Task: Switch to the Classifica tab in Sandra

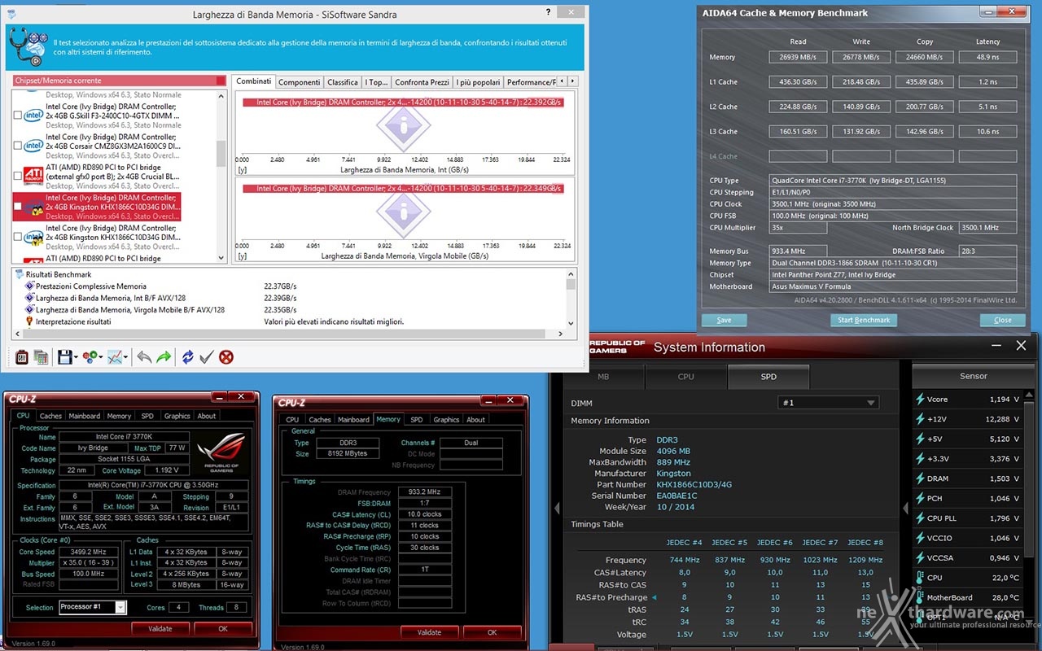Action: click(x=342, y=82)
